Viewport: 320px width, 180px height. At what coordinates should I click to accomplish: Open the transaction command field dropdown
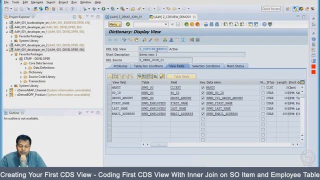pos(166,24)
